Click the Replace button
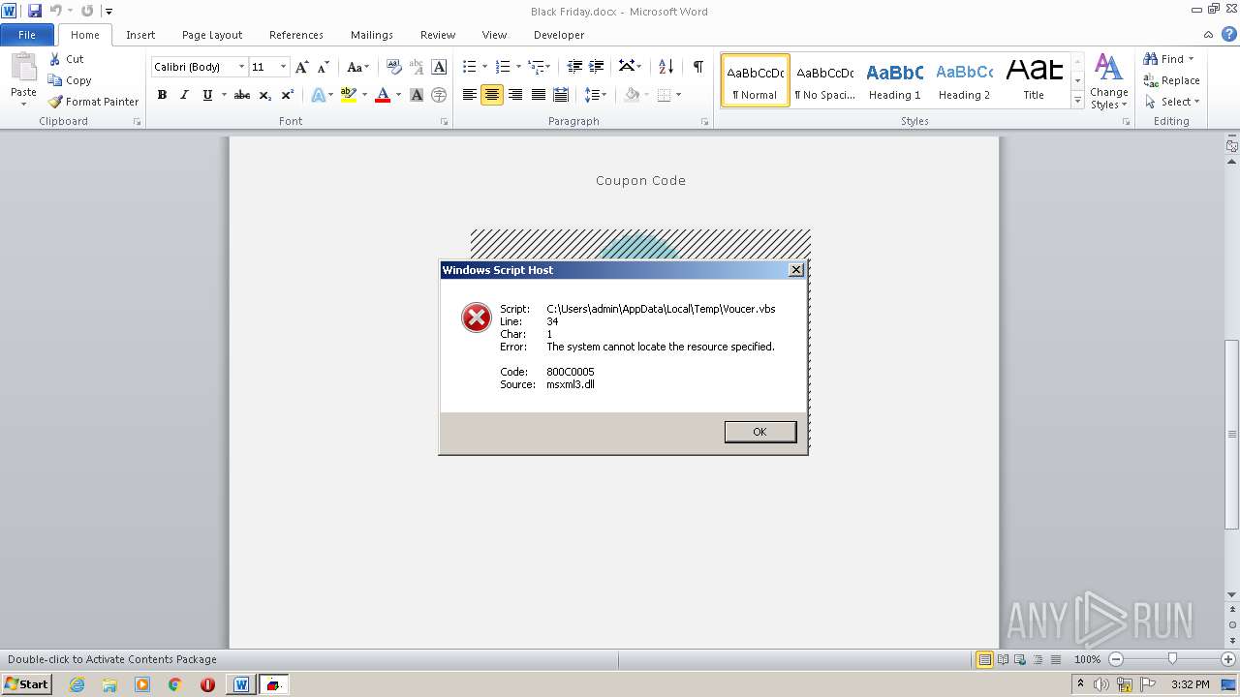The image size is (1240, 697). point(1172,80)
